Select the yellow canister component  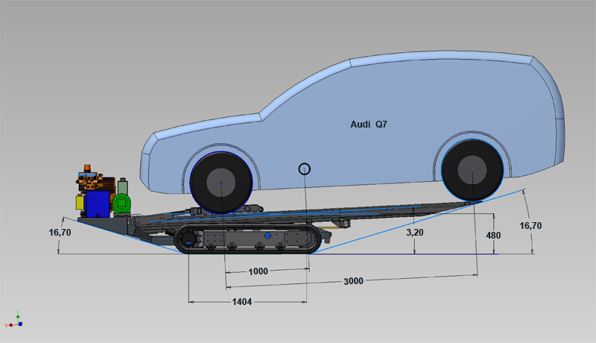[x=80, y=202]
